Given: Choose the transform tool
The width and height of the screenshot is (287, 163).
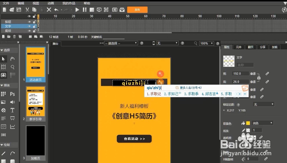Looking at the screenshot, I should coord(3,67).
